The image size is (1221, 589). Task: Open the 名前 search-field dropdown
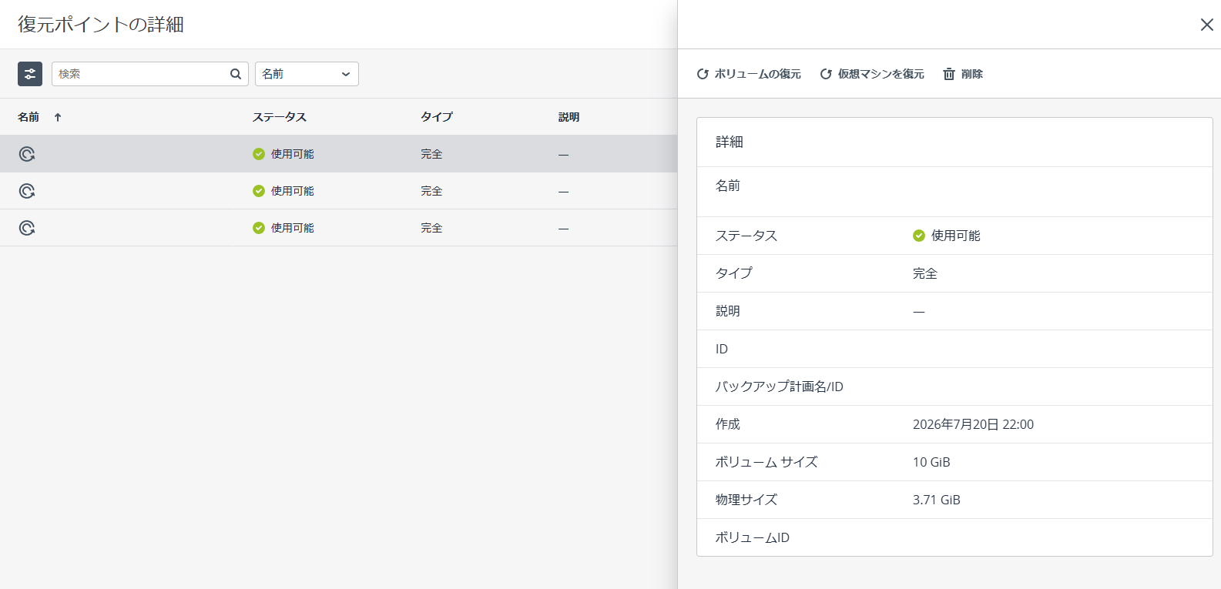307,74
